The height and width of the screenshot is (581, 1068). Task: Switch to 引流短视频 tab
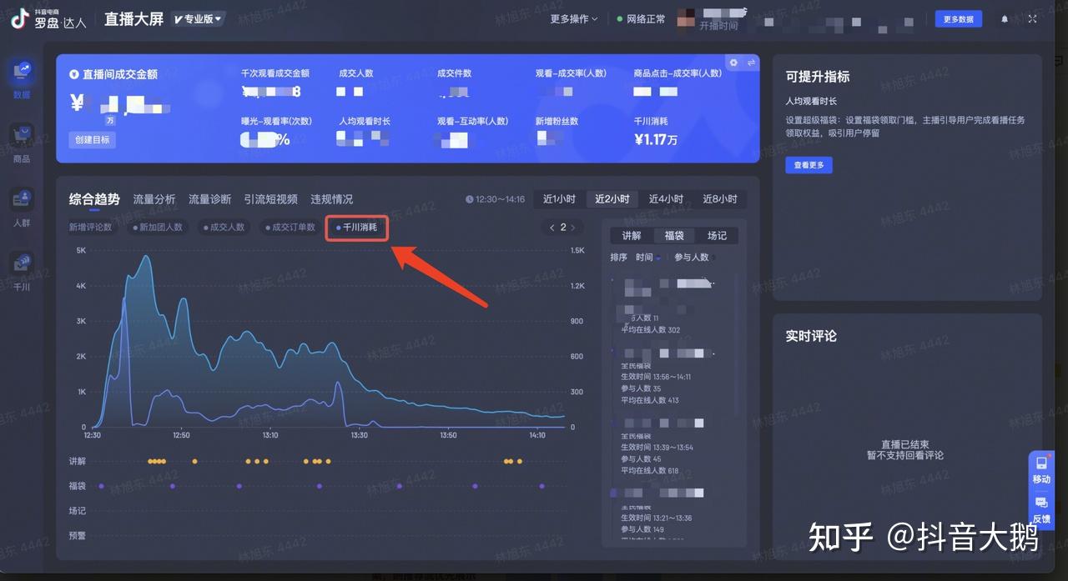click(270, 199)
